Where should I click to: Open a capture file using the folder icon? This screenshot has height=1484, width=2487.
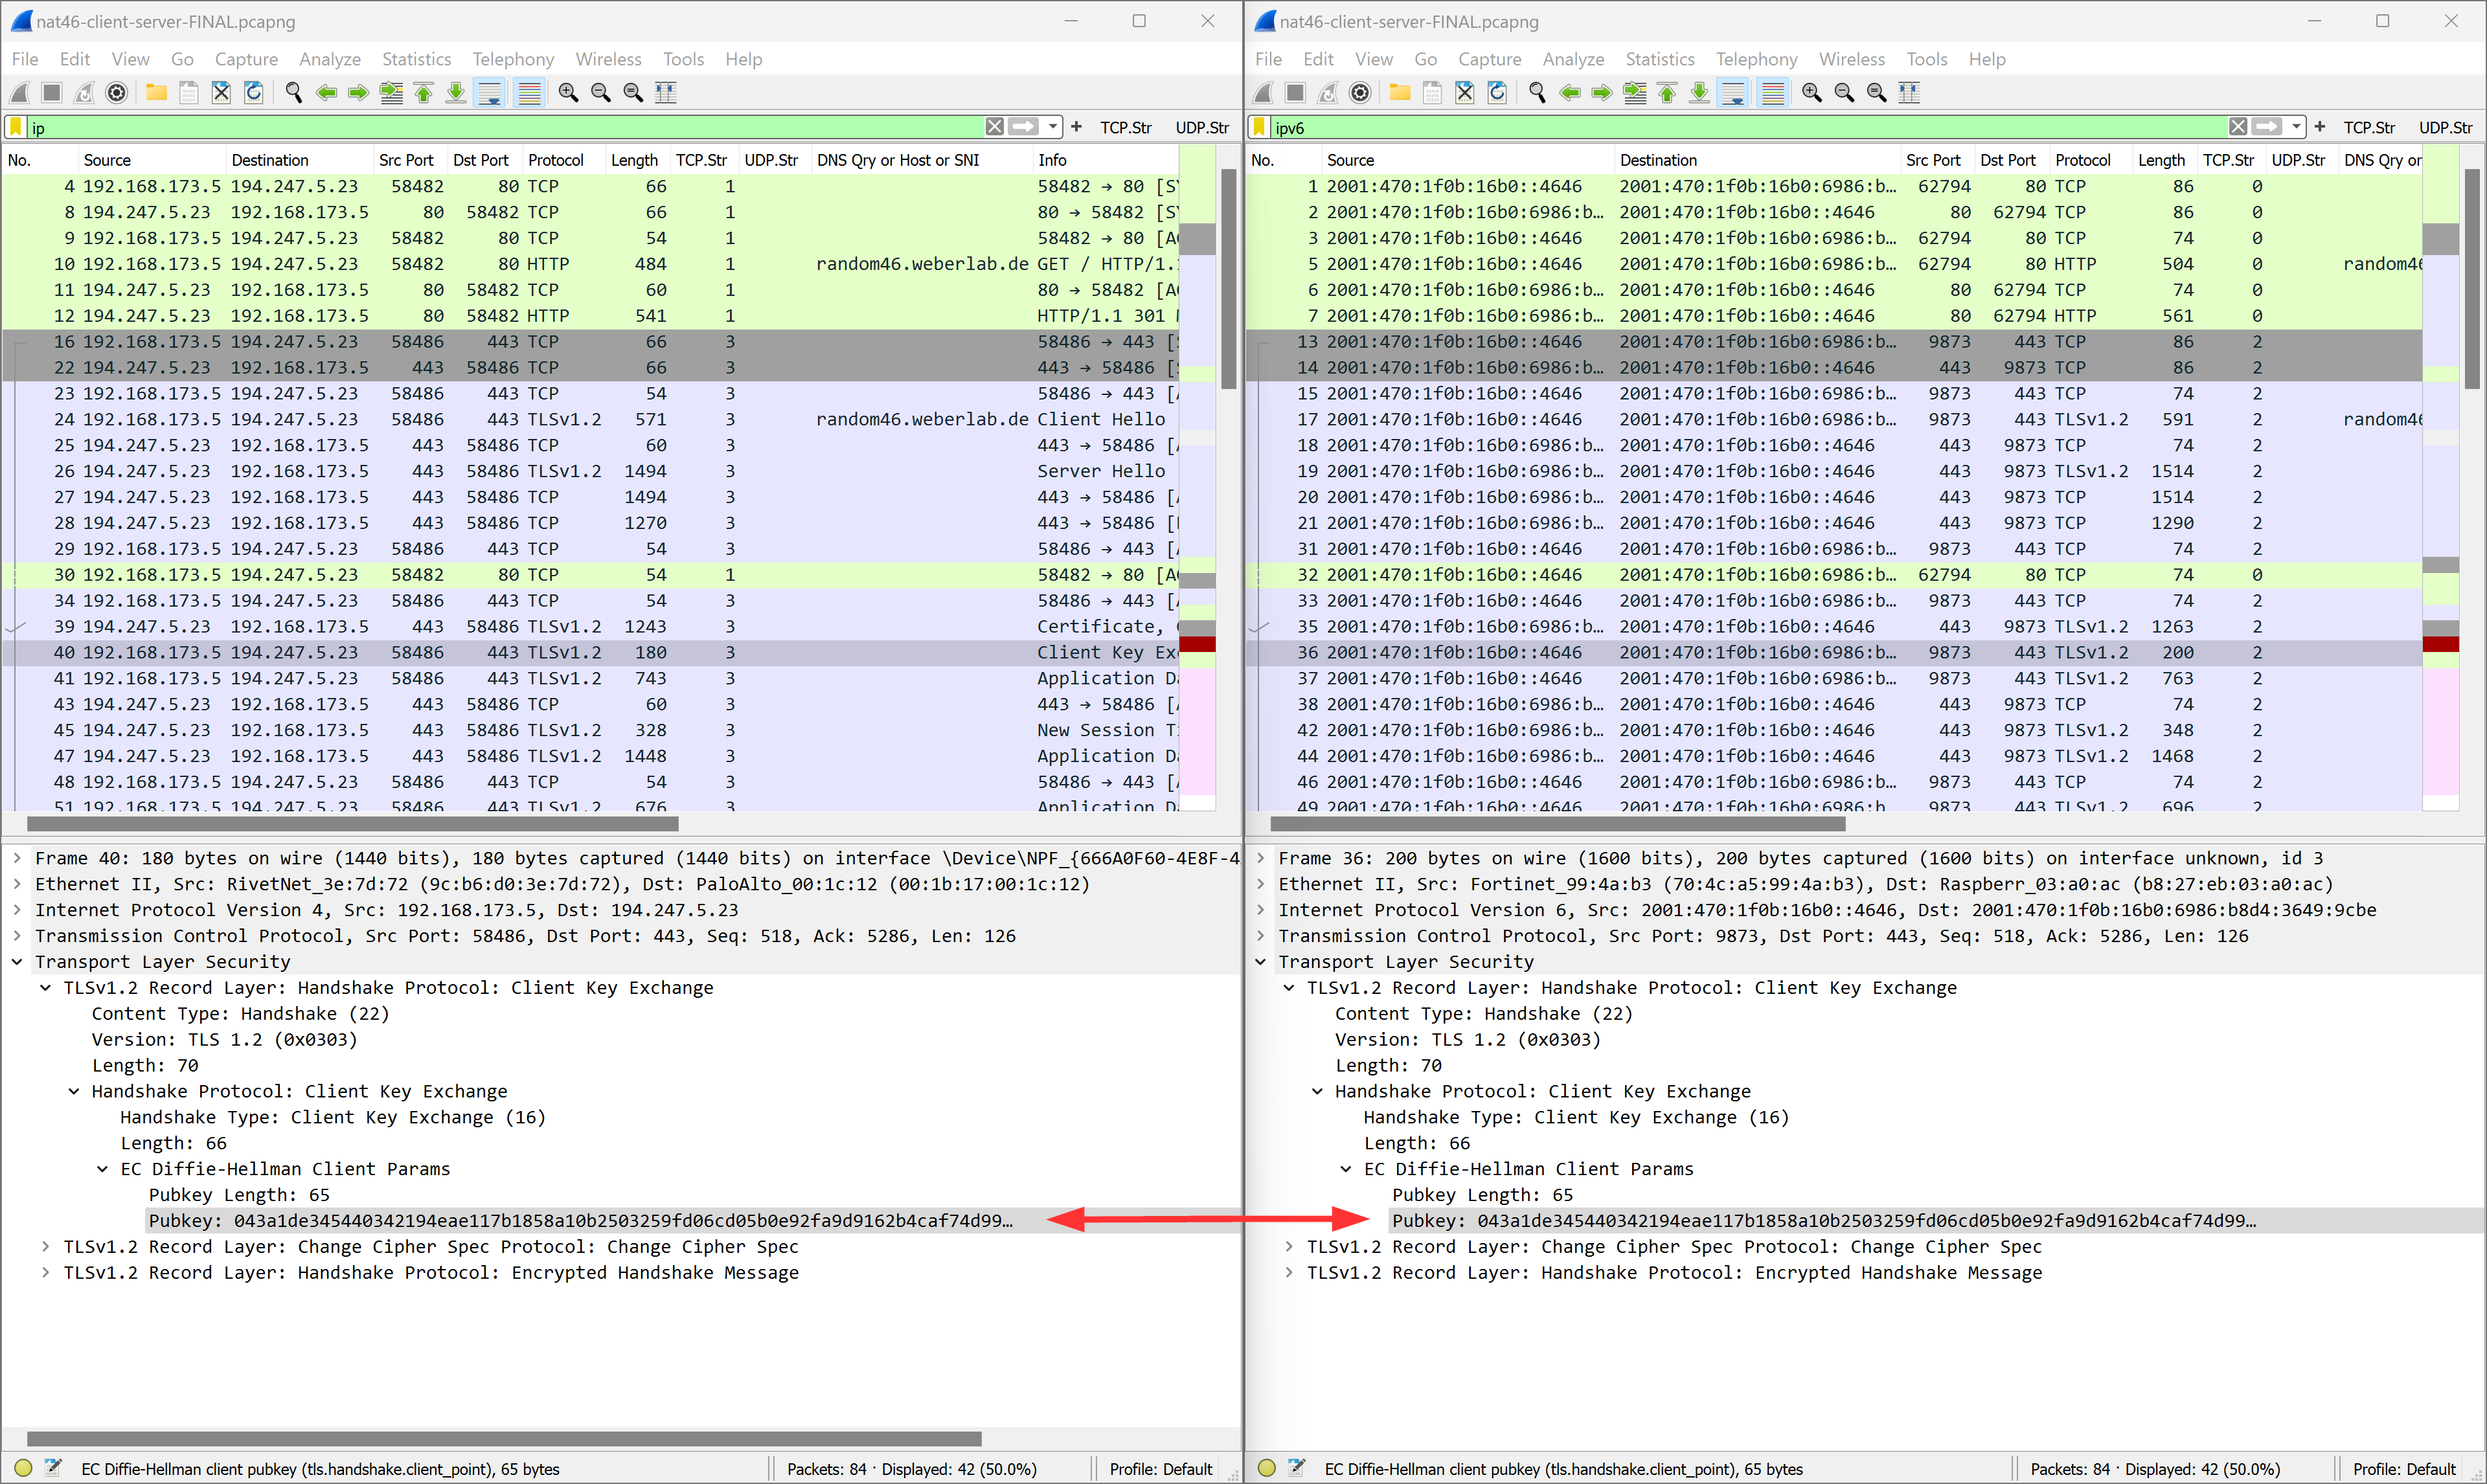click(x=156, y=92)
